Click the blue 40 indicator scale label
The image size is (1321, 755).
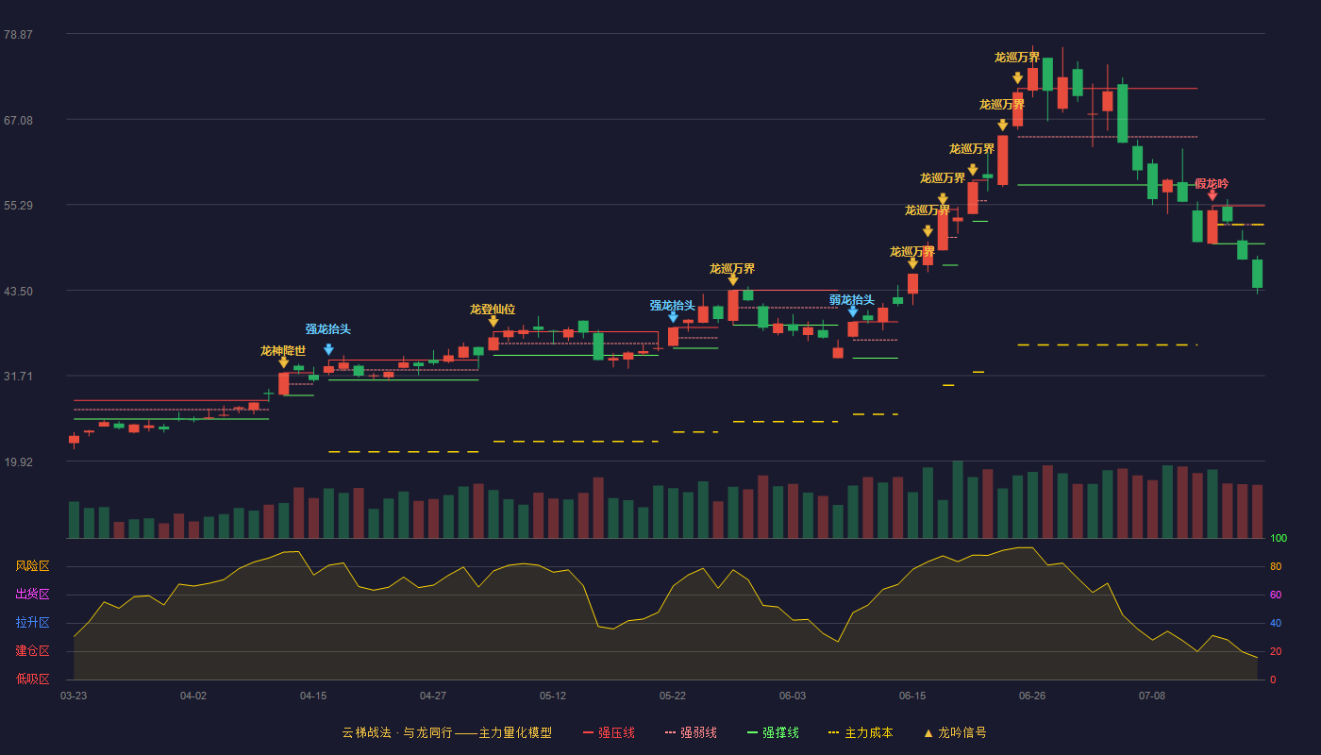point(1276,623)
